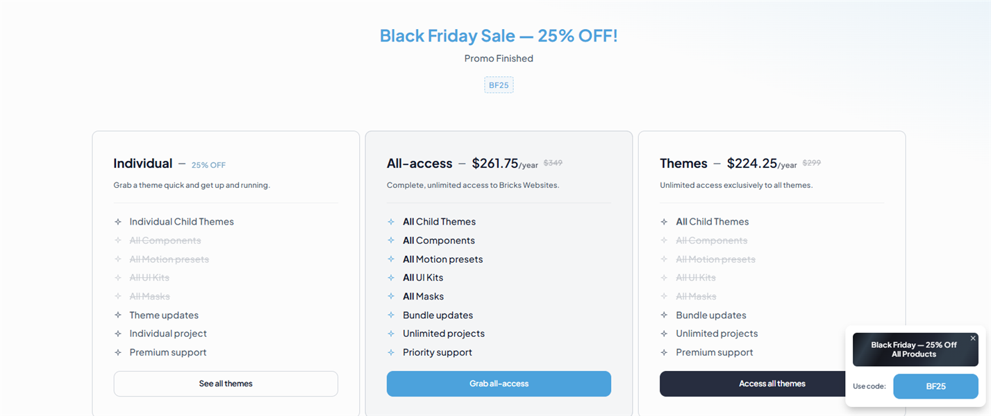Image resolution: width=991 pixels, height=416 pixels.
Task: Click the sparkle icon beside All Motion presets in All-access
Action: point(392,259)
